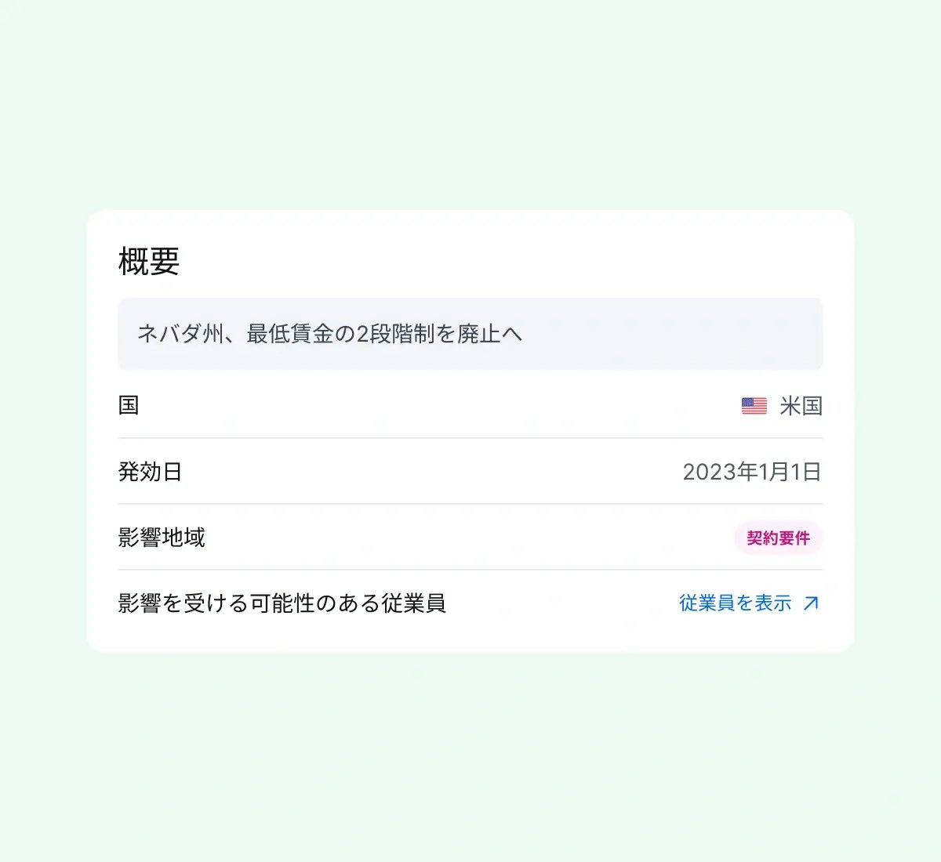This screenshot has height=862, width=941.
Task: Click the 影響地域 label
Action: click(162, 538)
